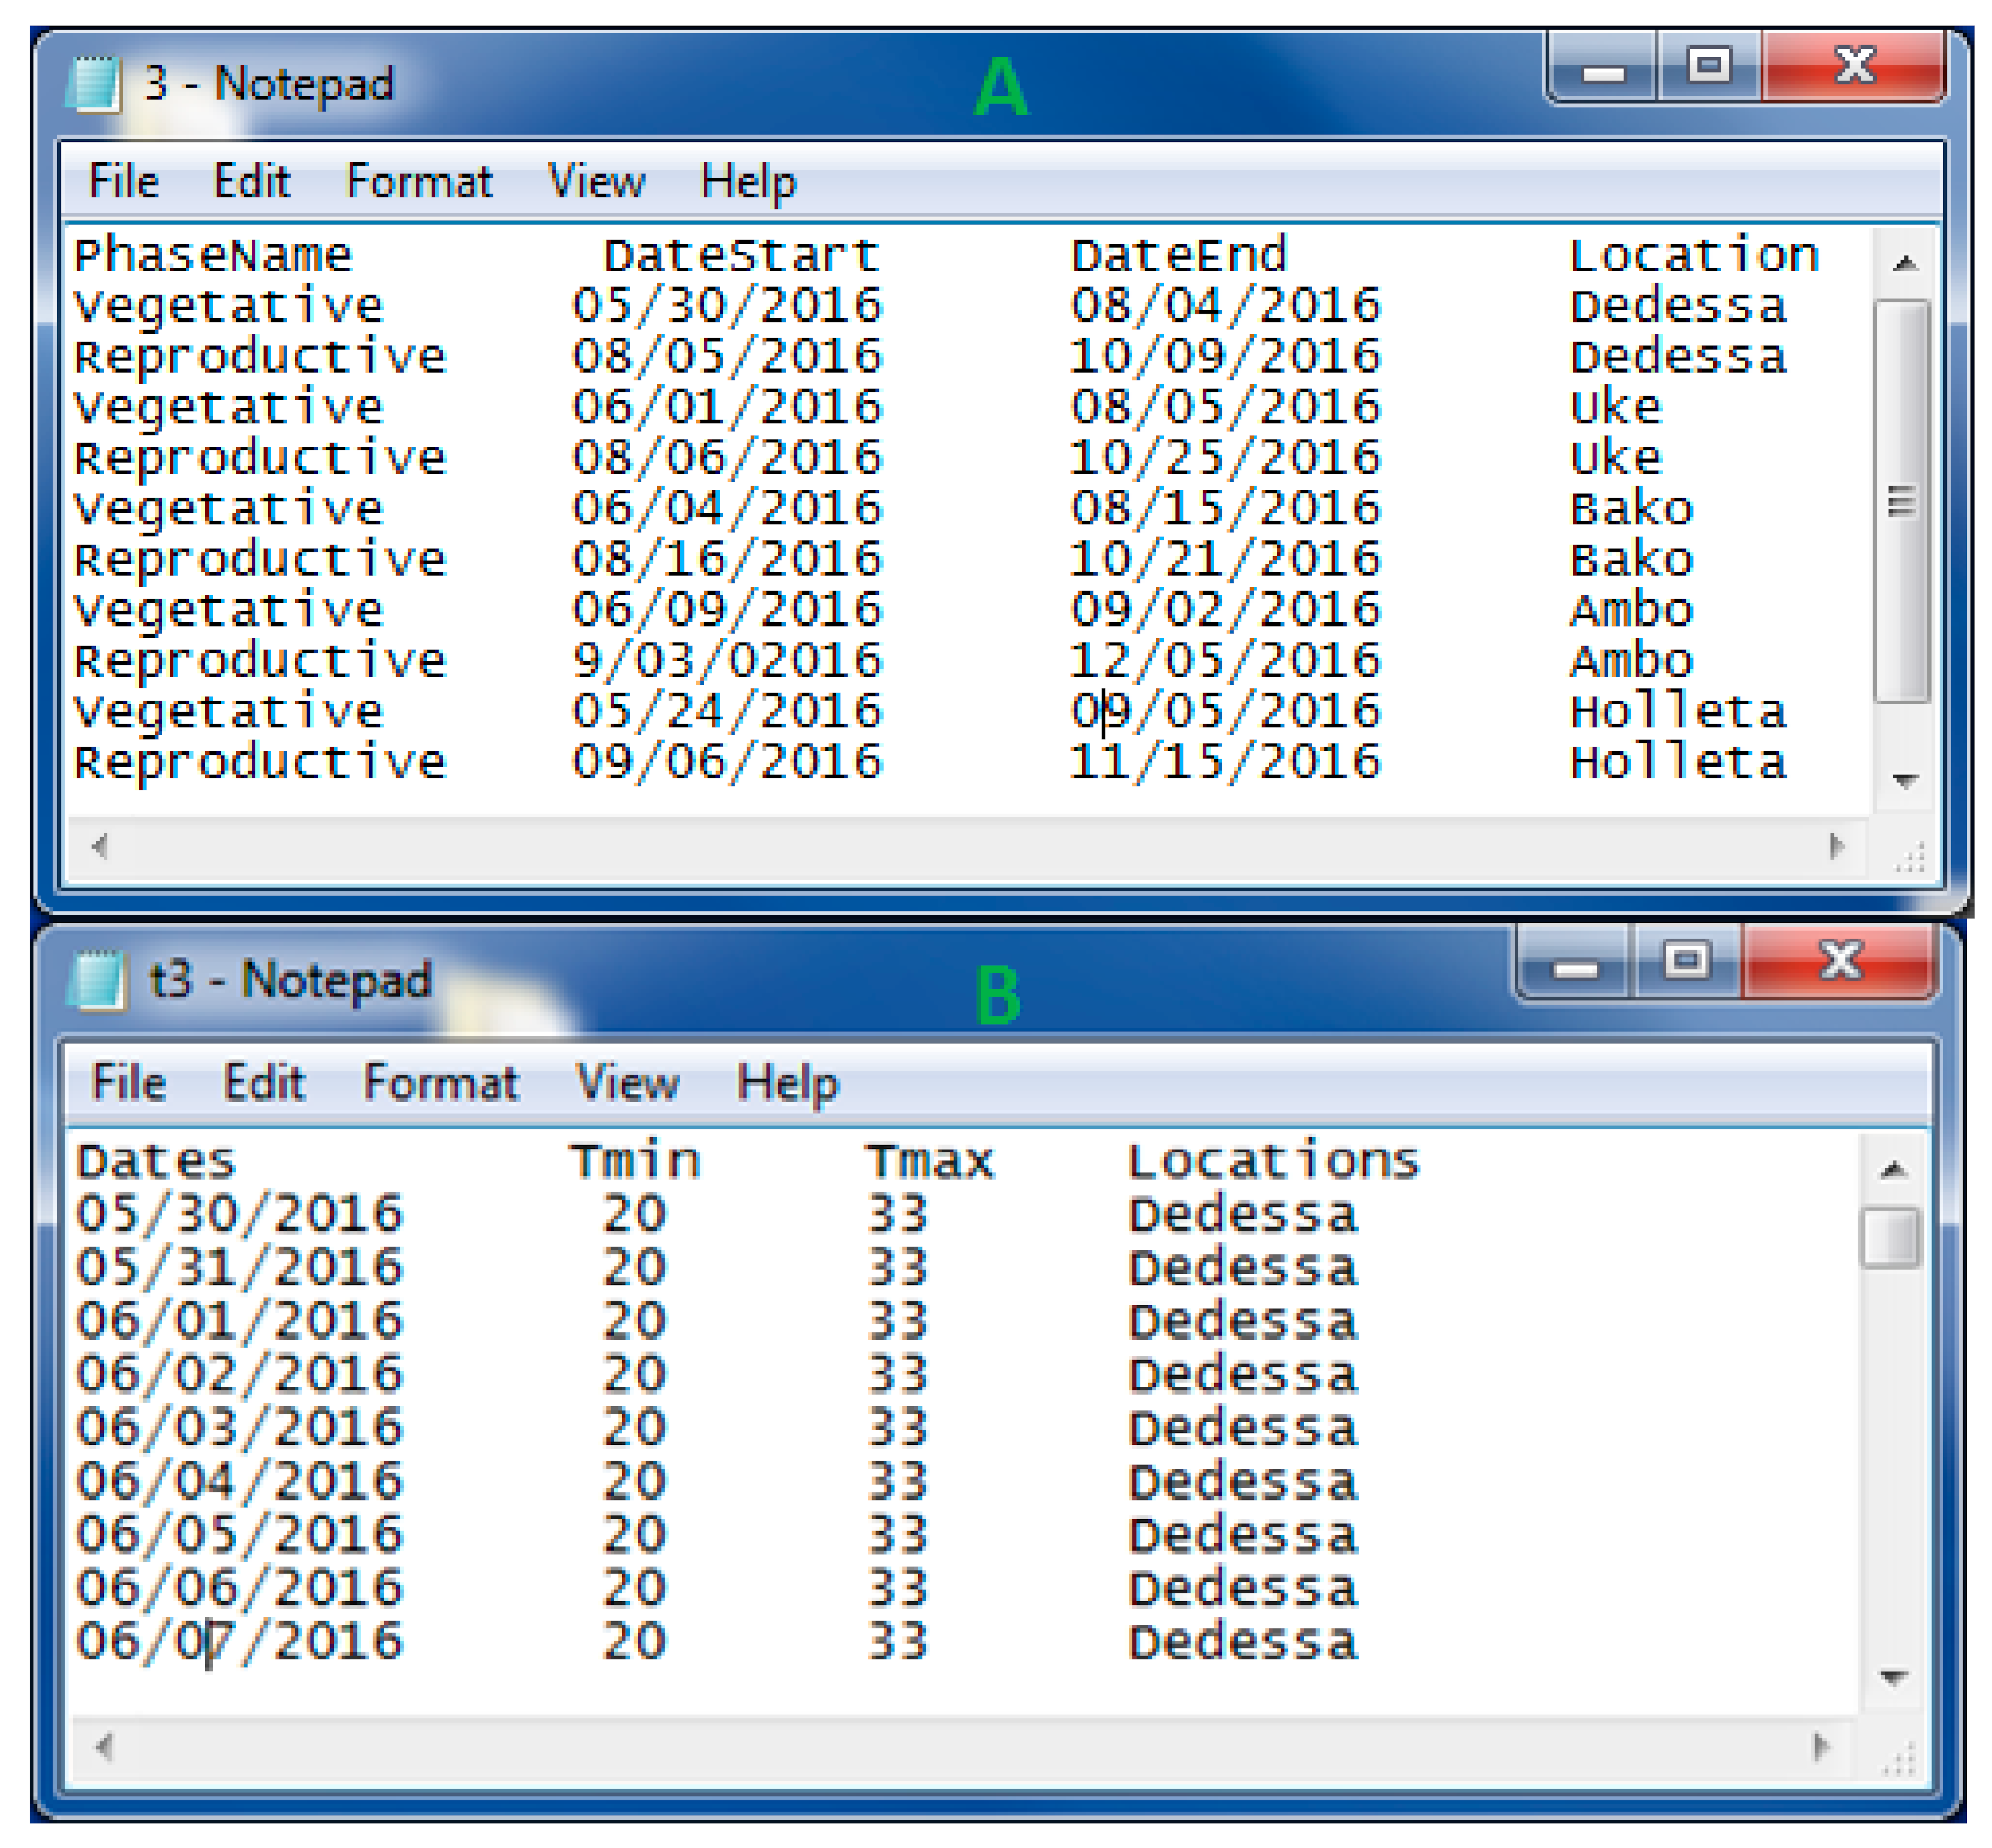Click start date 05/24/2016
Screen dimensions: 1992x1848
(x=727, y=713)
